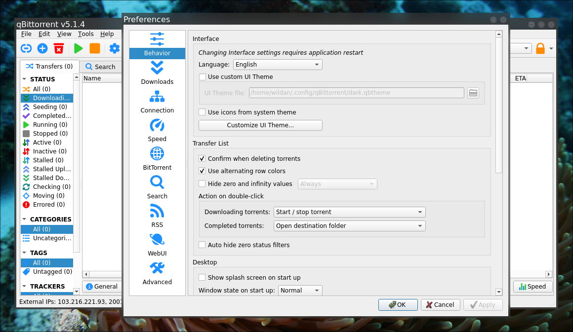Open the Tools menu

(x=85, y=34)
